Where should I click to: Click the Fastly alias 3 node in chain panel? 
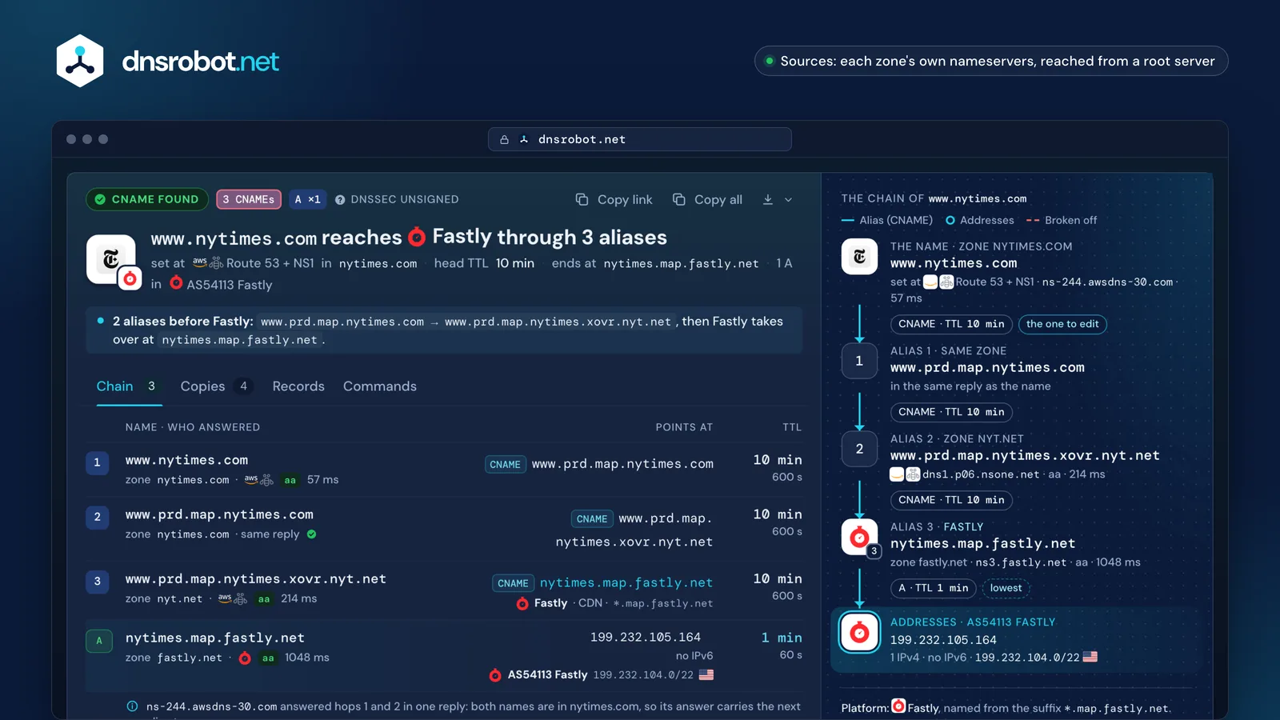(859, 537)
